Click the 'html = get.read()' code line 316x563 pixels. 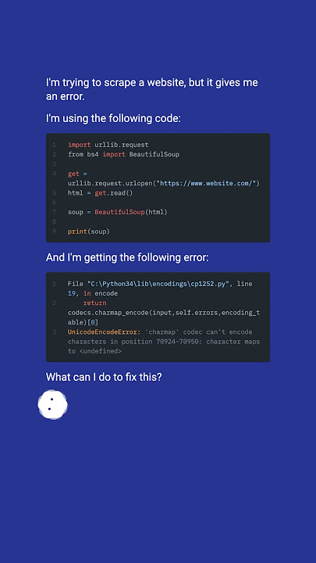[101, 193]
